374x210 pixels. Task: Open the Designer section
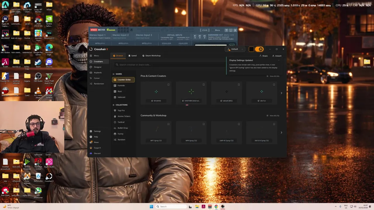[x=98, y=67]
